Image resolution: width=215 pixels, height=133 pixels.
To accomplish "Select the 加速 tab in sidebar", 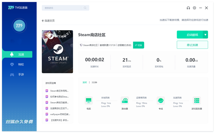I will click(x=17, y=54).
